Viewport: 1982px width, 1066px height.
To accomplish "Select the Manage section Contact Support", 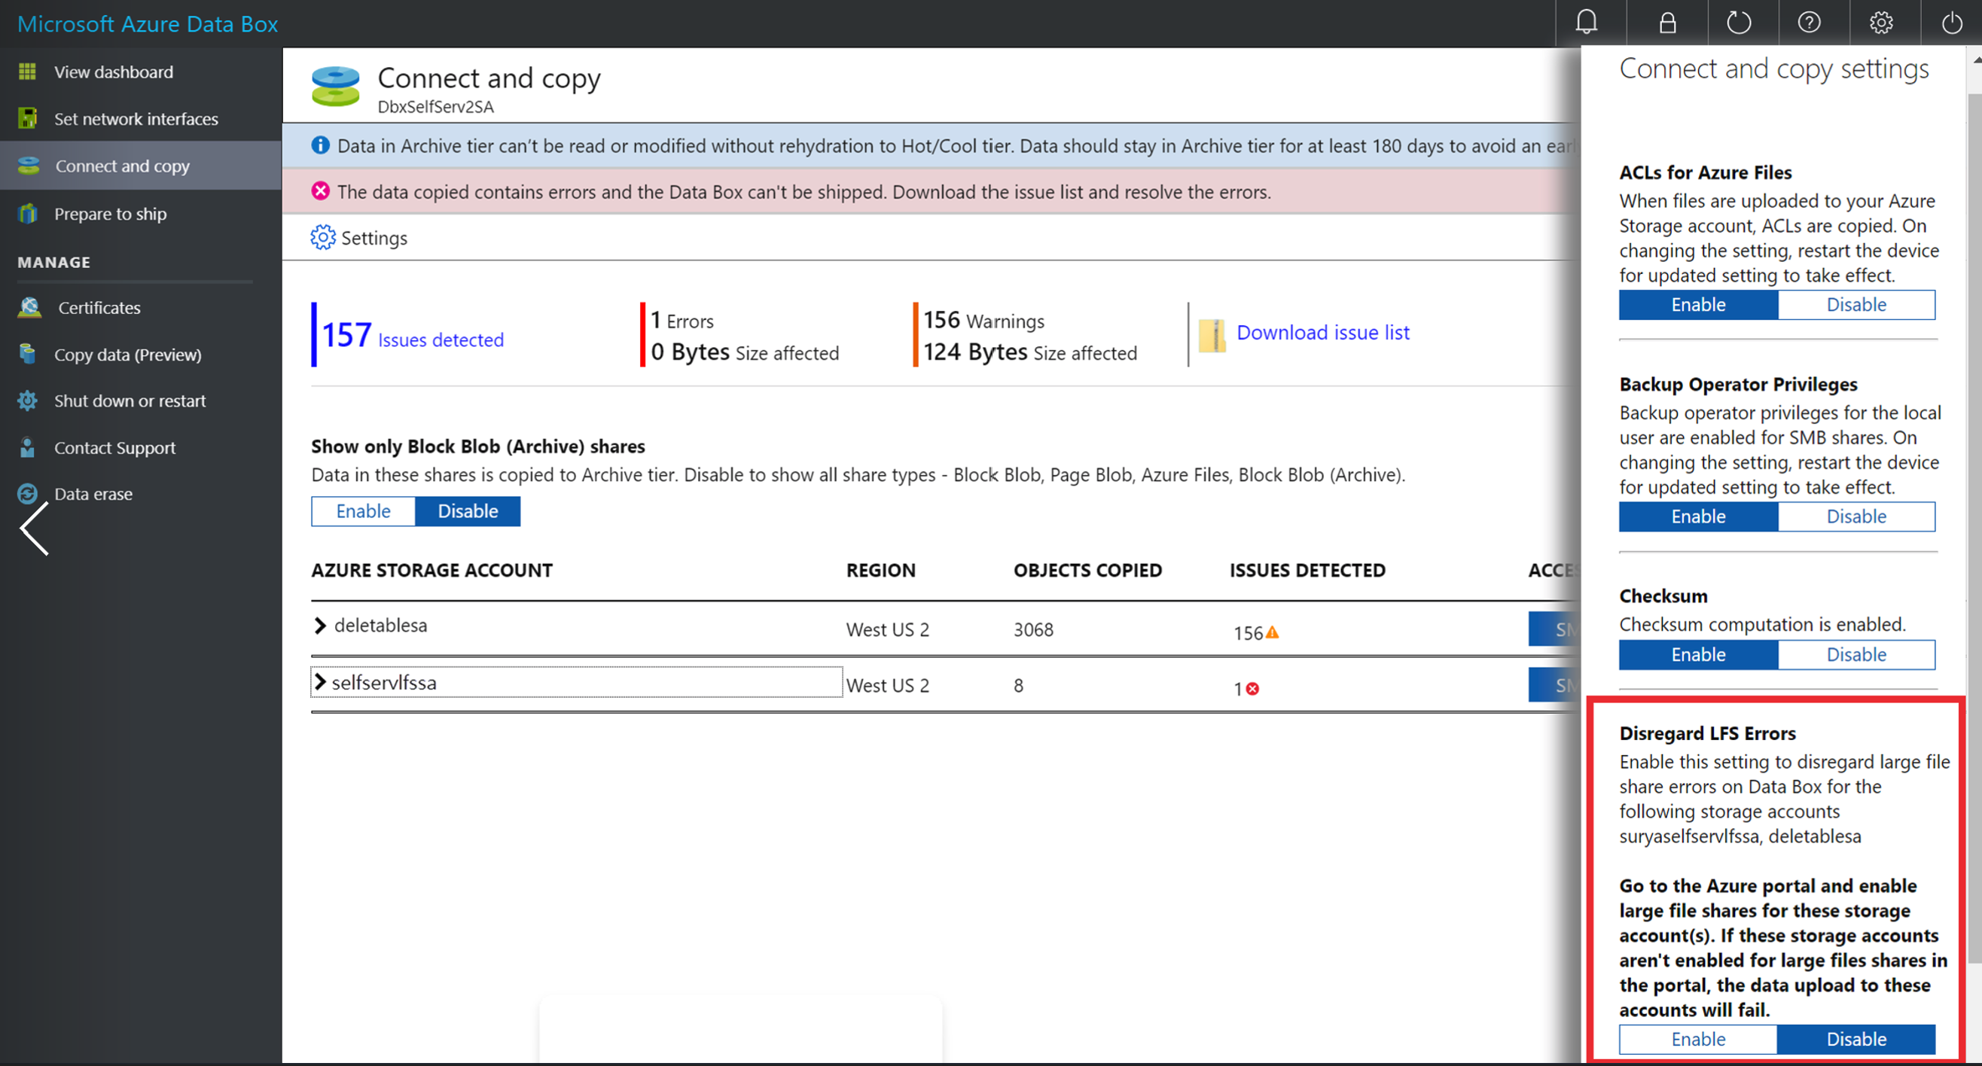I will point(114,446).
